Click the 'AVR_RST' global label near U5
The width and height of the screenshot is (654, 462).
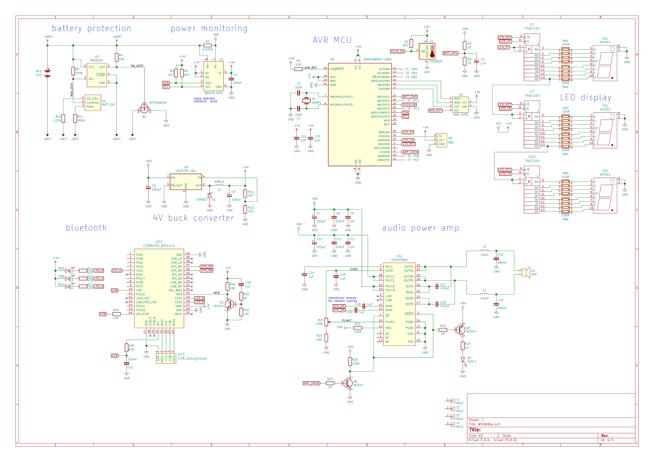(x=436, y=110)
